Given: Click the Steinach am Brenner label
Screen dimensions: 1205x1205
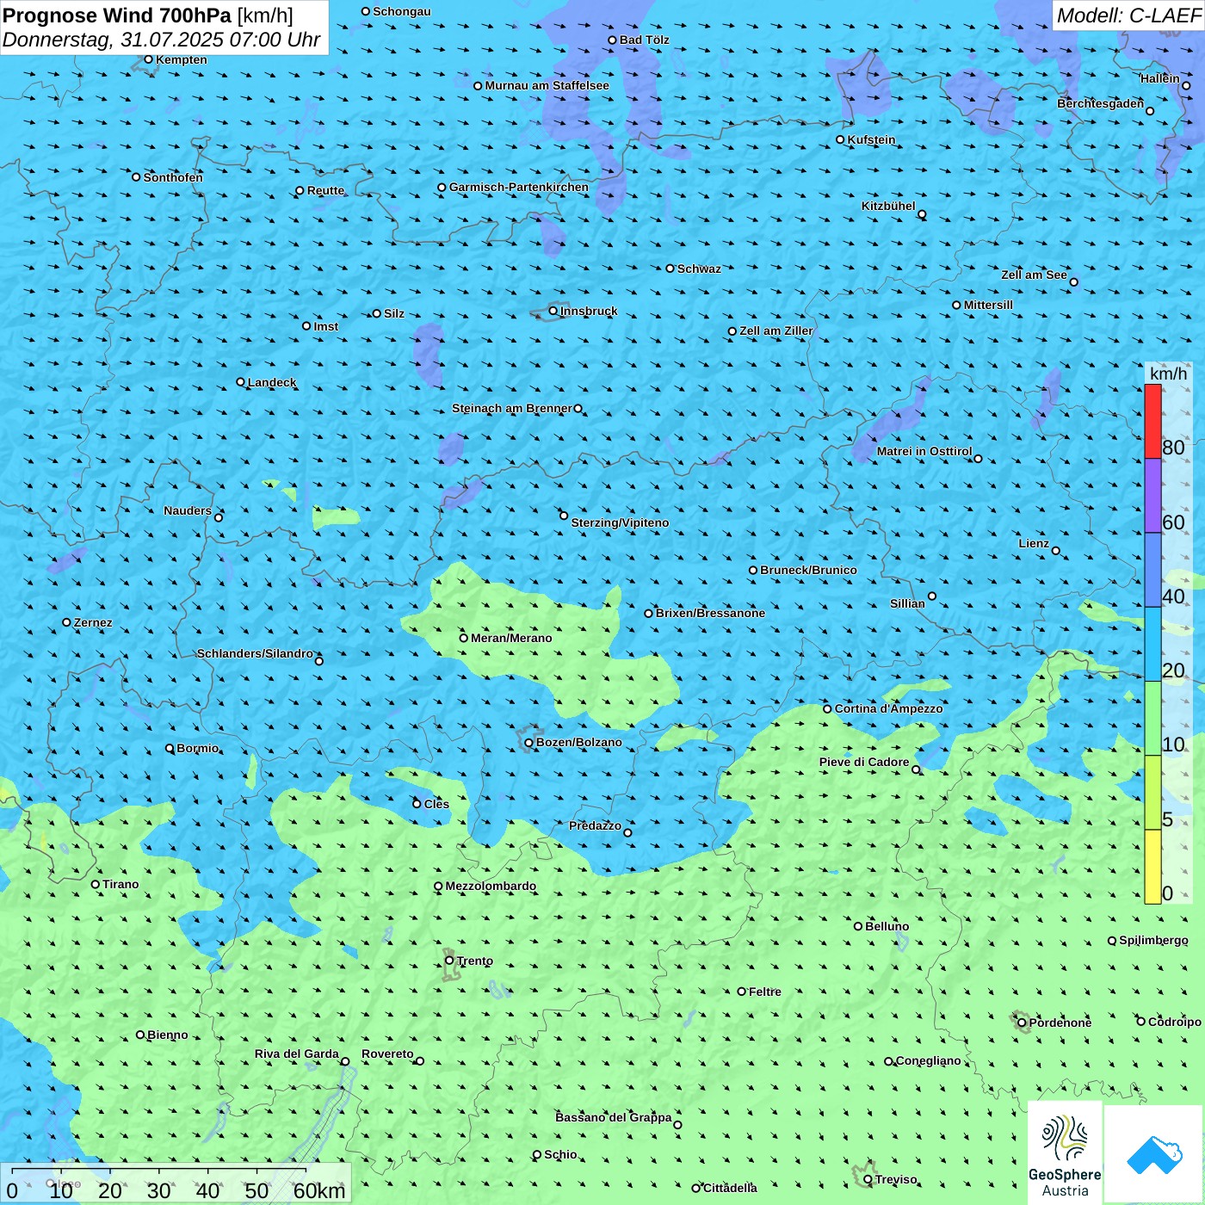Looking at the screenshot, I should coord(511,408).
